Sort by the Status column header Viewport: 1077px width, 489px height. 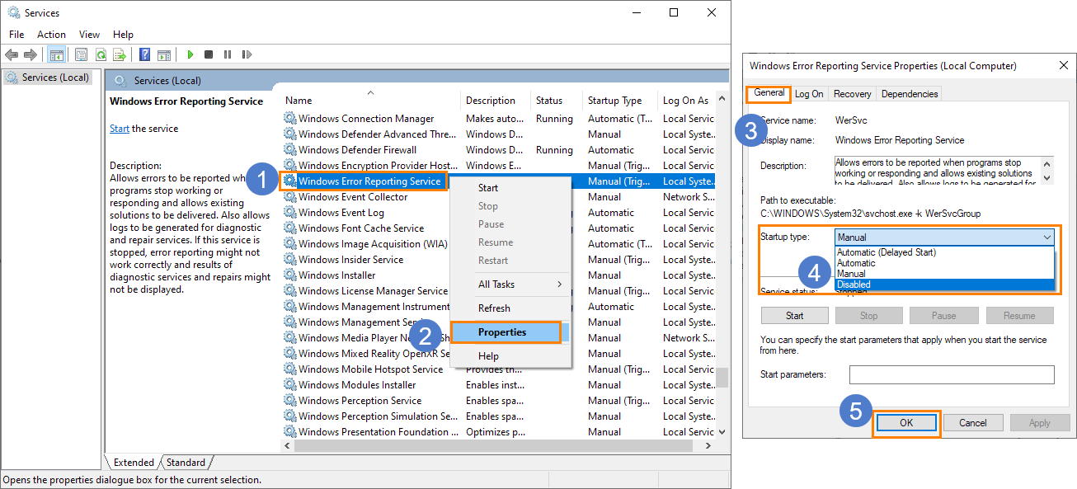557,101
